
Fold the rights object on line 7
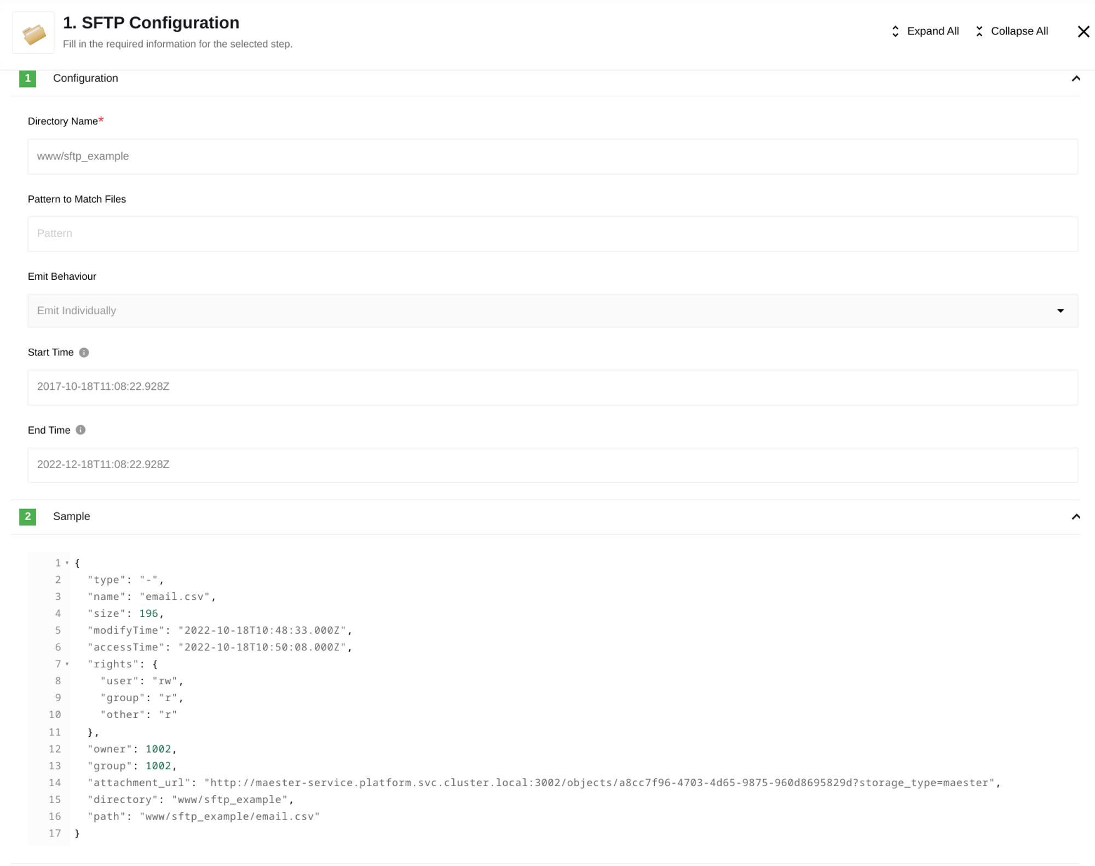(67, 664)
